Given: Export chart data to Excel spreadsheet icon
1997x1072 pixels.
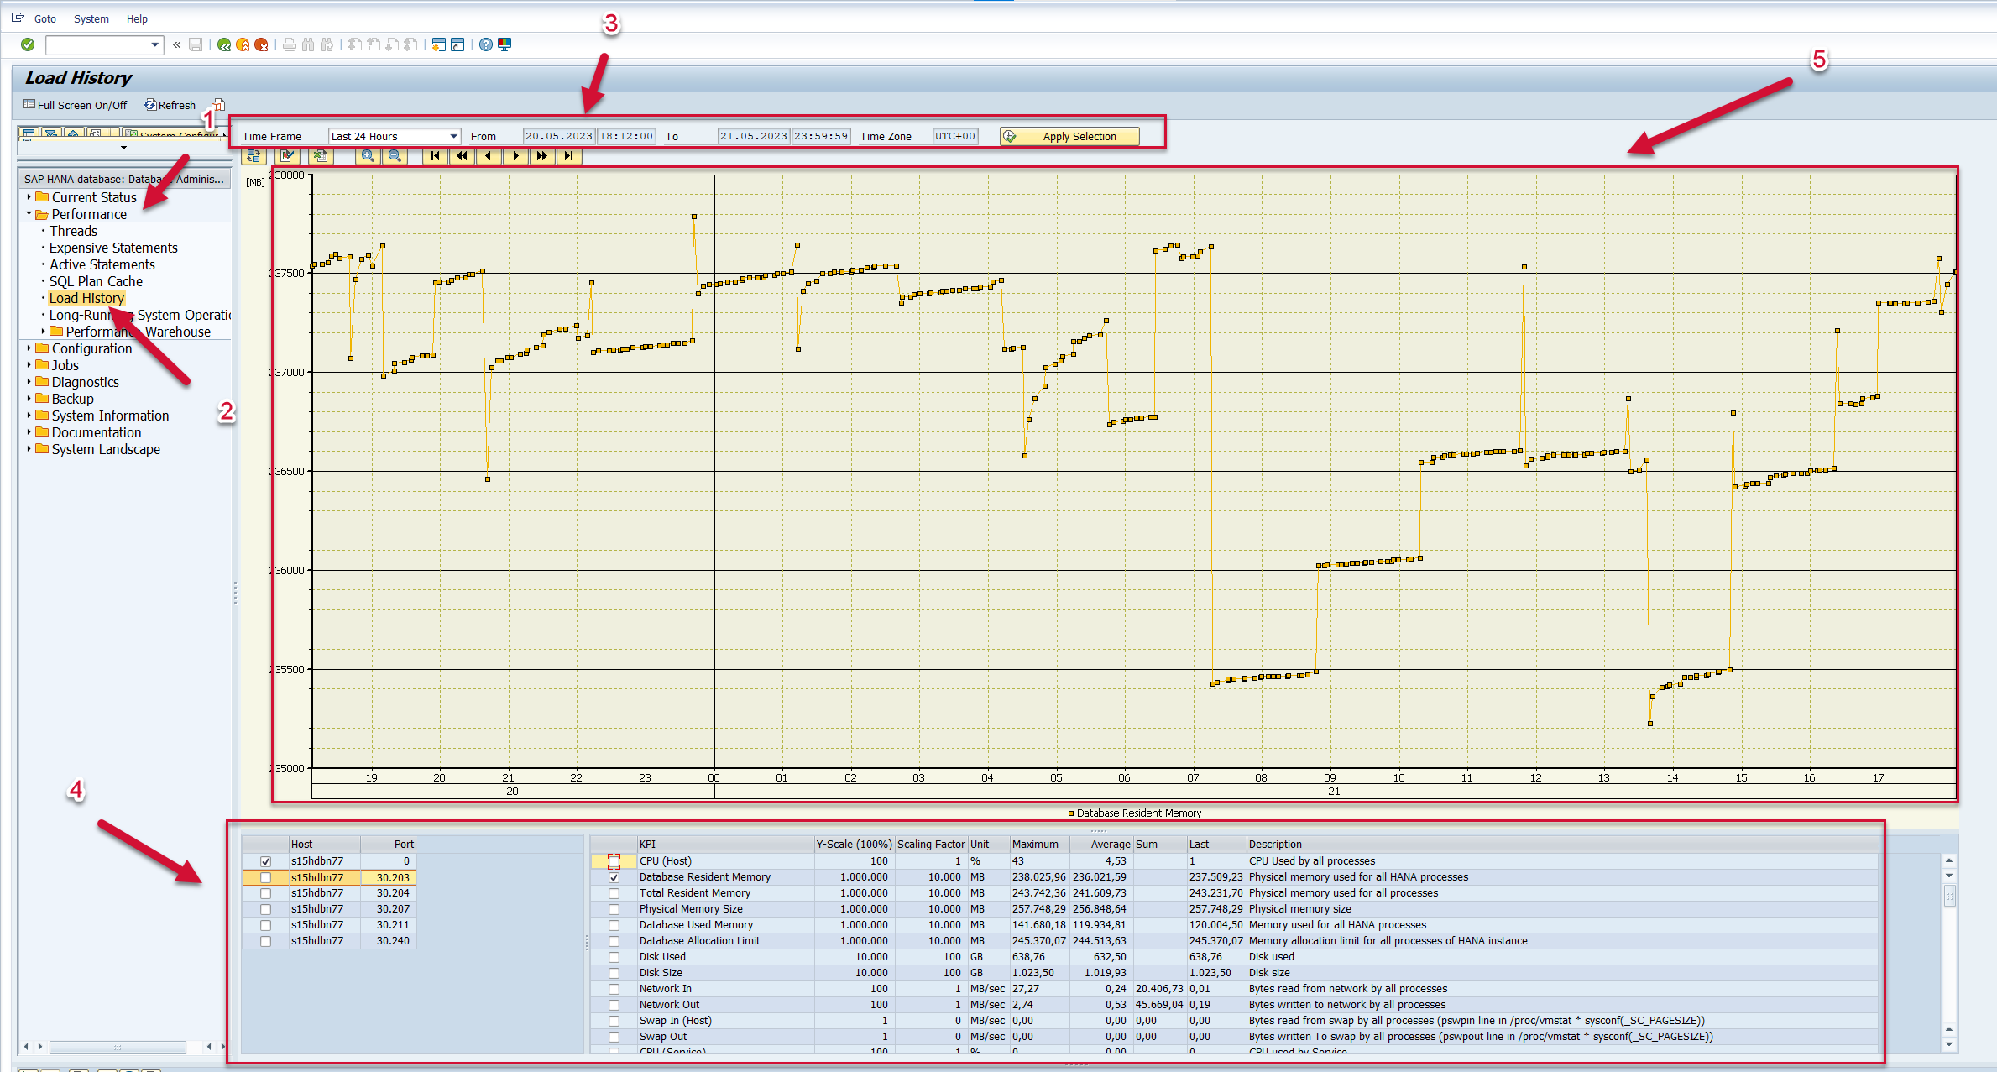Looking at the screenshot, I should (320, 156).
